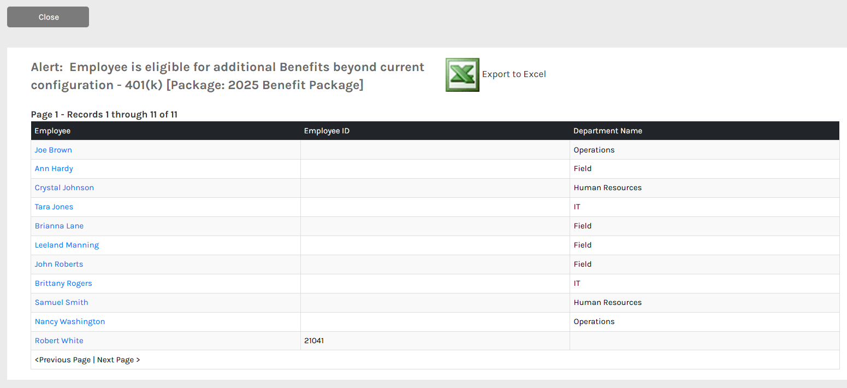This screenshot has width=847, height=388.
Task: Go to Next Page of records
Action: pos(119,360)
